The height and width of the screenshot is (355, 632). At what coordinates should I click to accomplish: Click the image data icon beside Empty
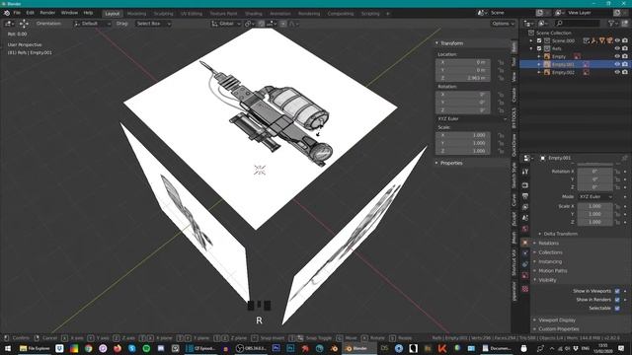[577, 56]
